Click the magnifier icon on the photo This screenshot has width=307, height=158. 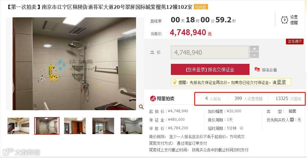[x=141, y=107]
